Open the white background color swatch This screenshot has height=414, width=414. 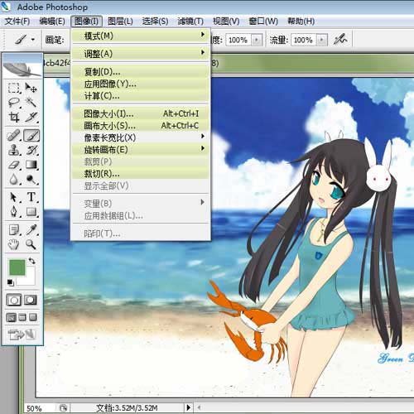pyautogui.click(x=30, y=279)
